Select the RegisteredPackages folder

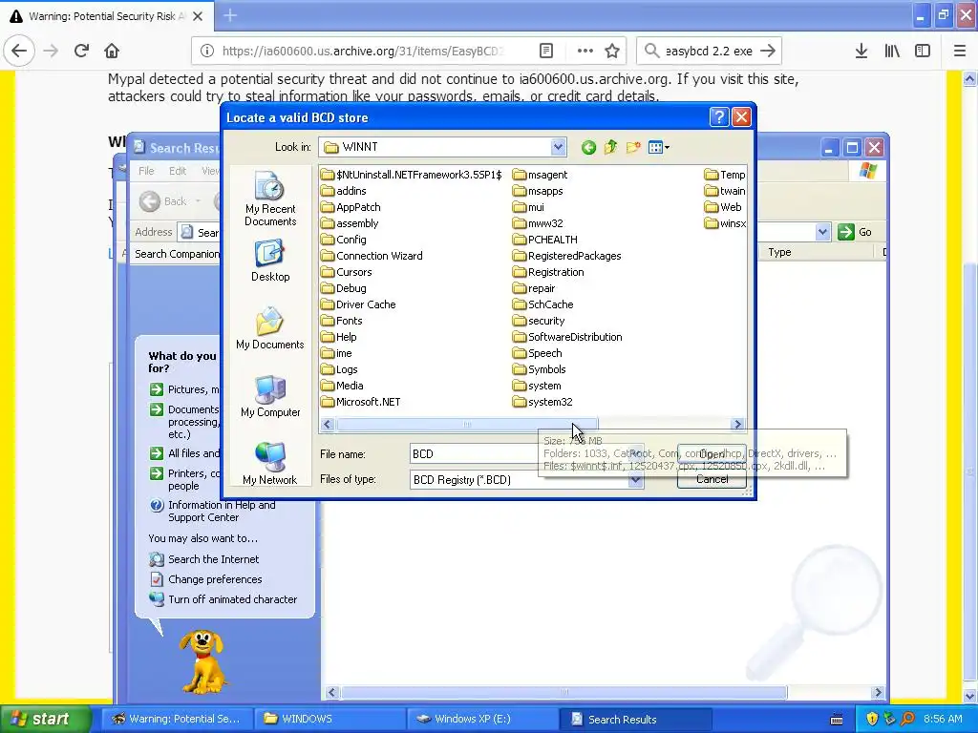(567, 256)
